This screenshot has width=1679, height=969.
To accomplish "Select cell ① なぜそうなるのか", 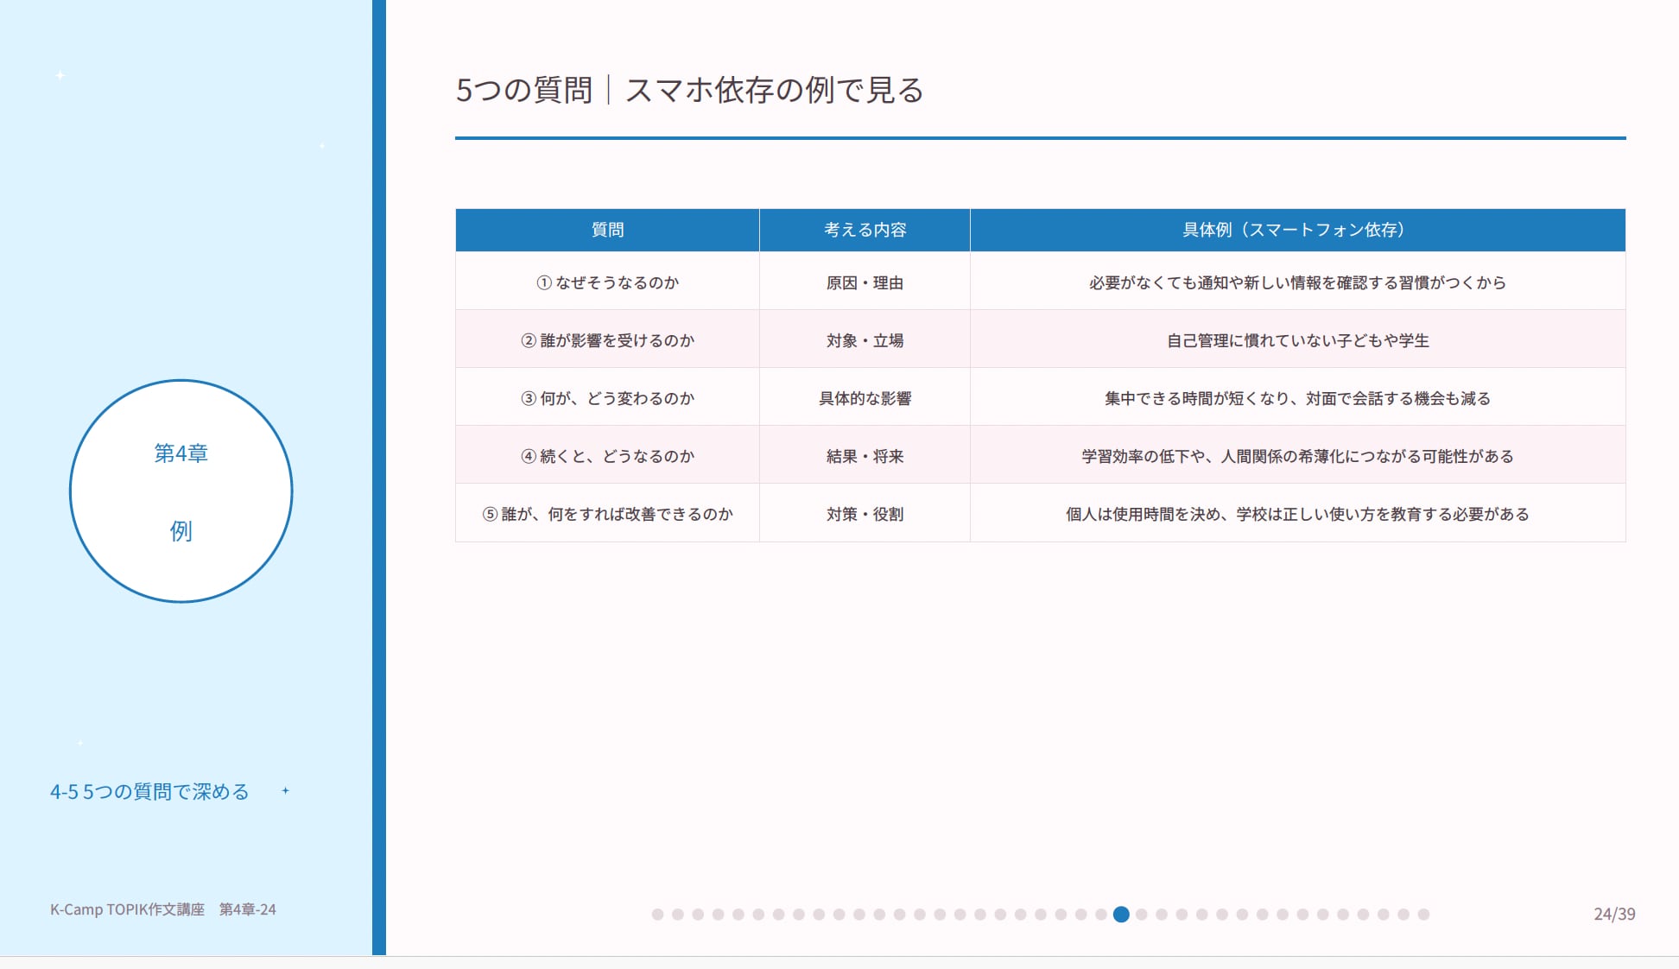I will [x=607, y=282].
